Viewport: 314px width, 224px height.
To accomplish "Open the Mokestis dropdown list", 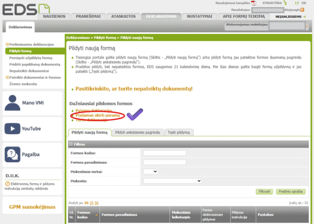I will click(x=172, y=181).
